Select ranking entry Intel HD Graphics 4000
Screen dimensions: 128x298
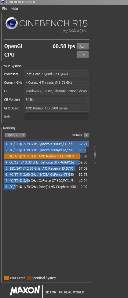pos(46,187)
